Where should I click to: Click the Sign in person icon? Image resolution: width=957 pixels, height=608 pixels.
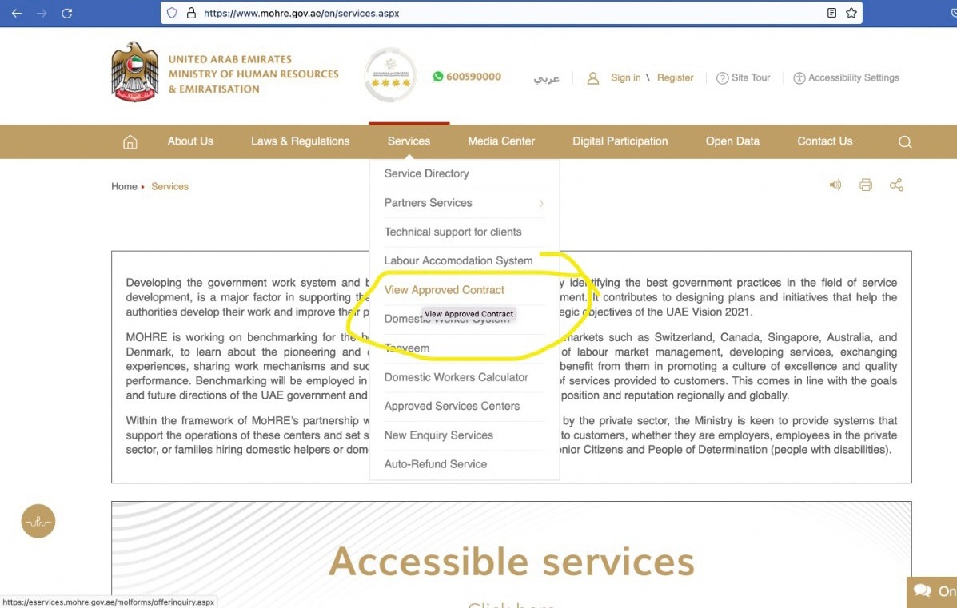[x=592, y=77]
